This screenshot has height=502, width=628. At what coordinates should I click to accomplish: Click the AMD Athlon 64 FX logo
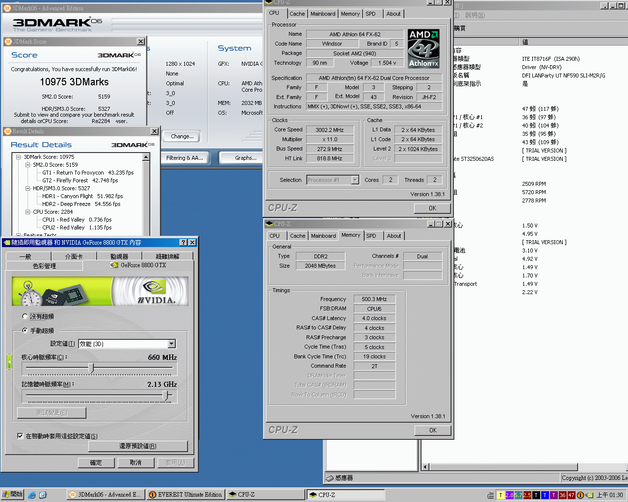coord(423,49)
